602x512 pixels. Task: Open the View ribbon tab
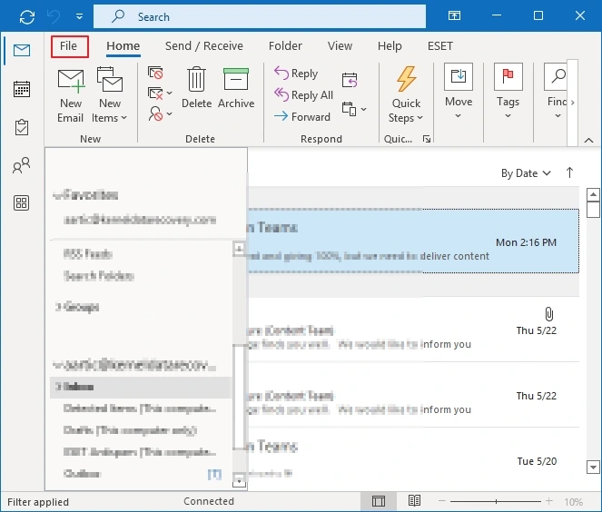(340, 46)
